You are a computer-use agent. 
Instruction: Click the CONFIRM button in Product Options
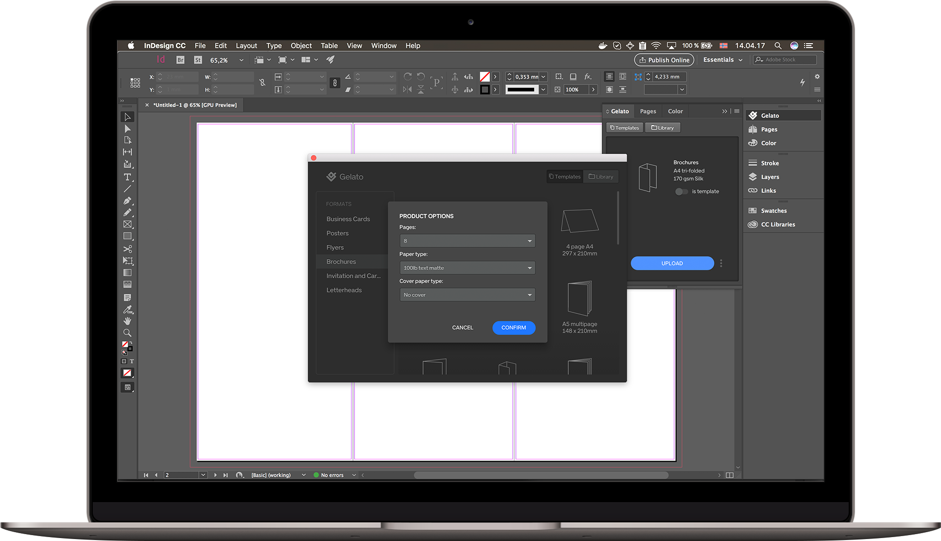(513, 328)
